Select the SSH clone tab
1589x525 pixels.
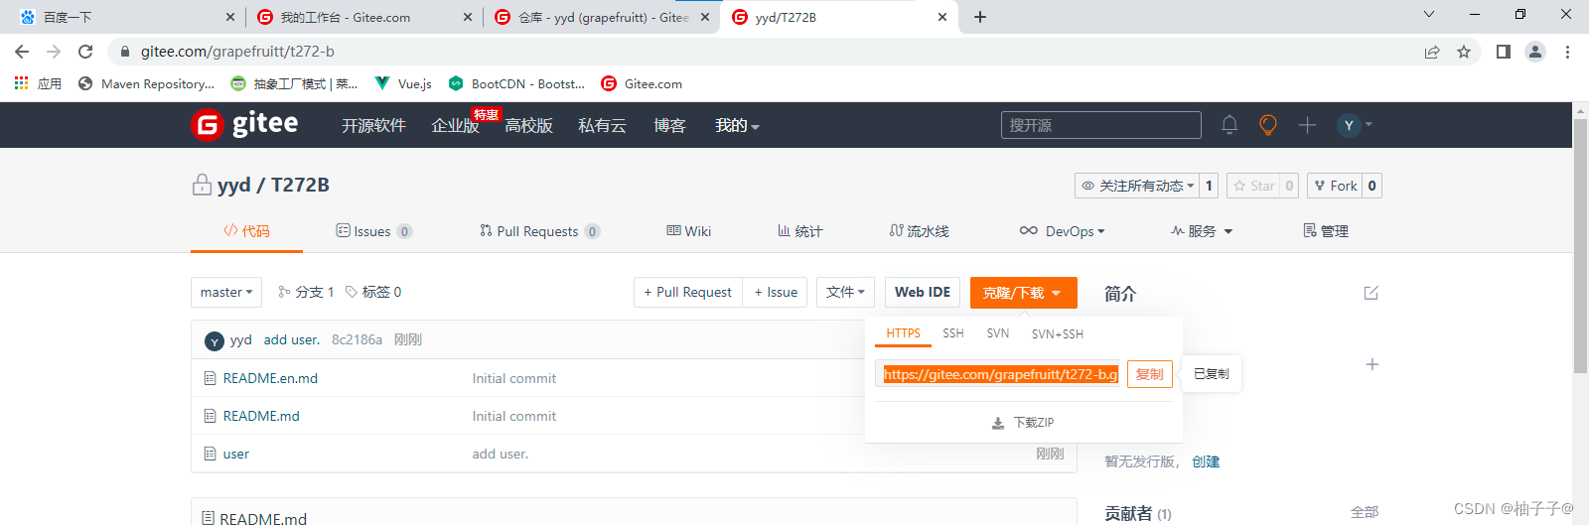pyautogui.click(x=953, y=333)
